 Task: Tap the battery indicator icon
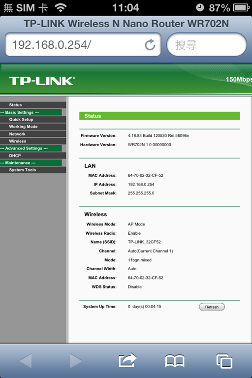coord(241,8)
